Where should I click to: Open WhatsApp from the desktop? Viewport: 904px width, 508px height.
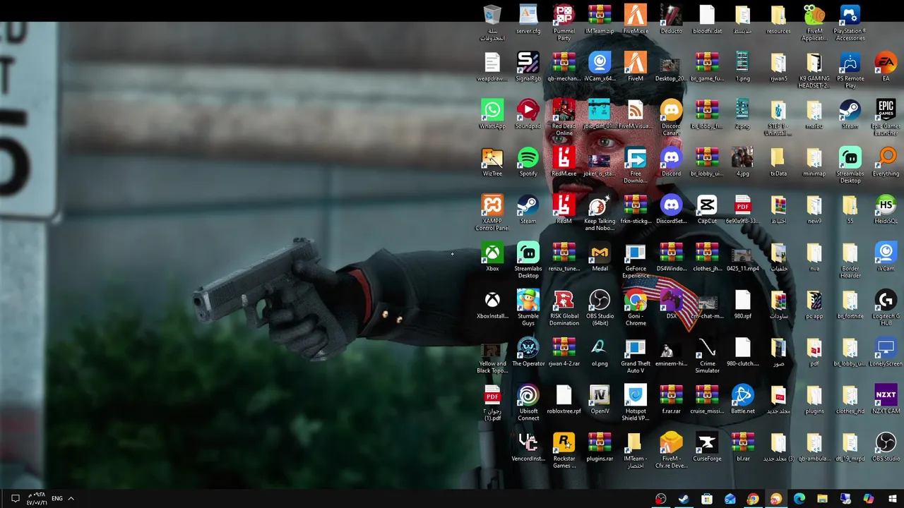point(492,114)
